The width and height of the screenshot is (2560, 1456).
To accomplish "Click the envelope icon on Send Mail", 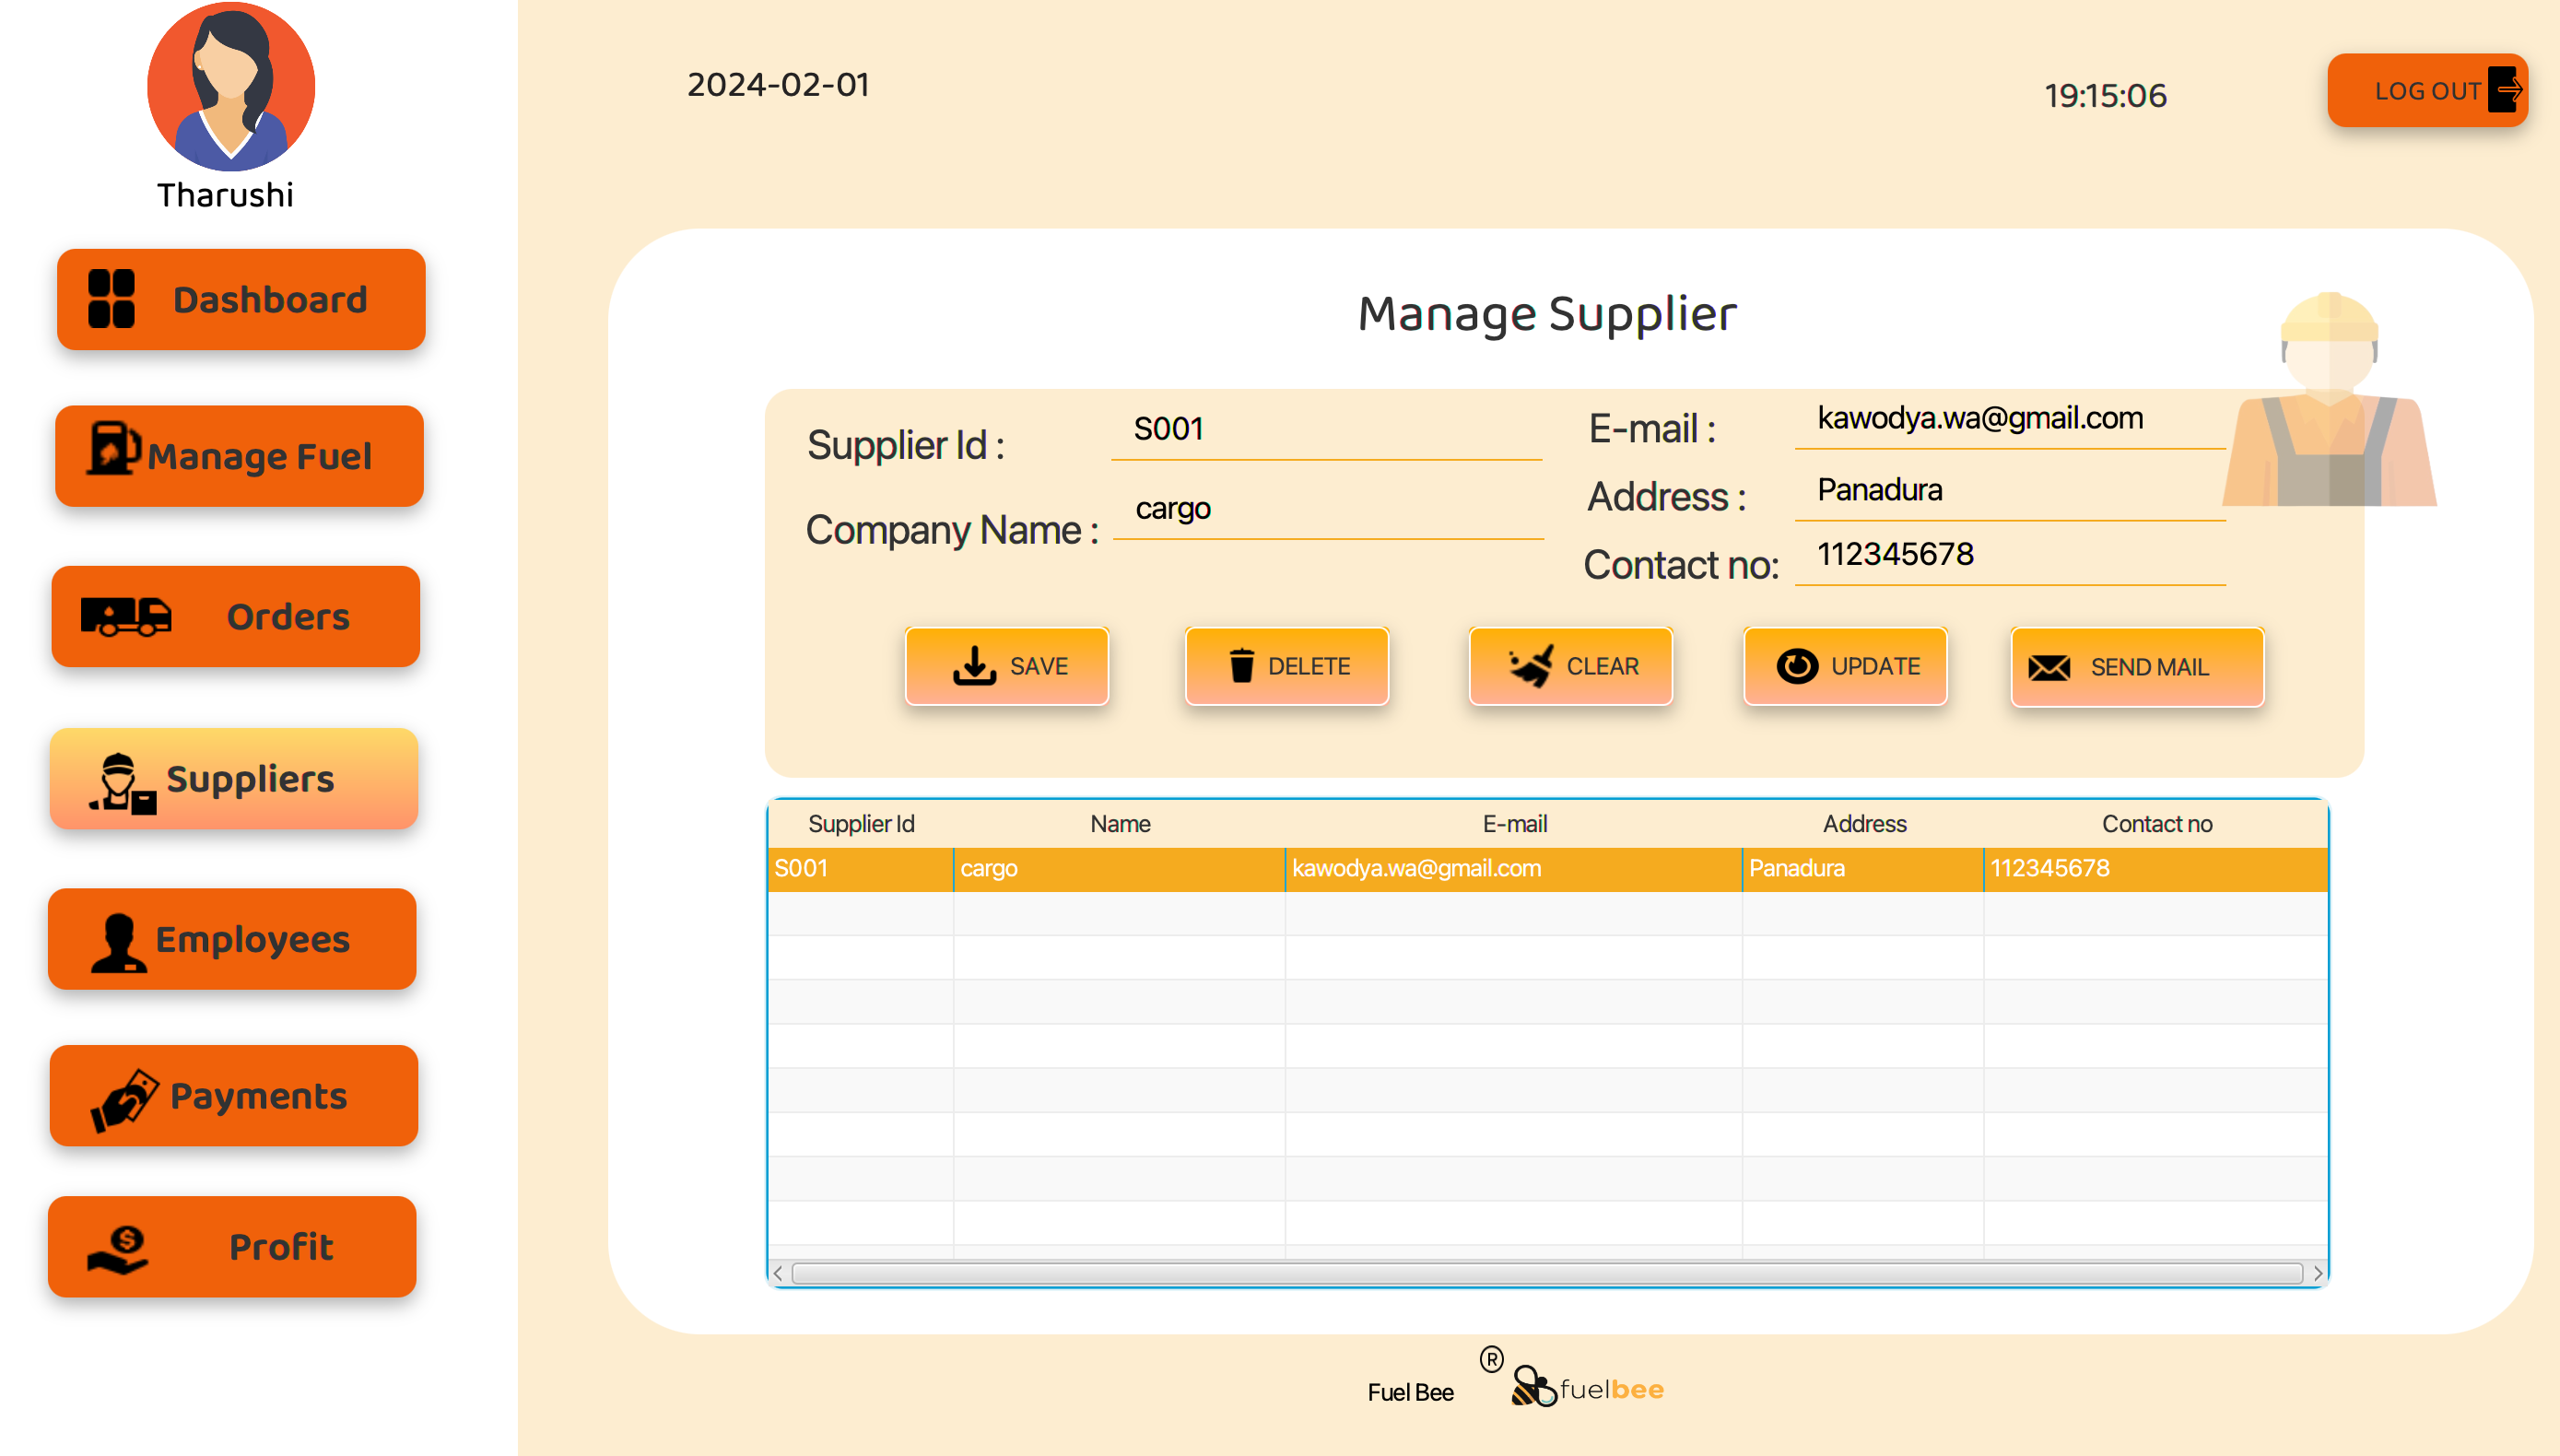I will (x=2049, y=667).
